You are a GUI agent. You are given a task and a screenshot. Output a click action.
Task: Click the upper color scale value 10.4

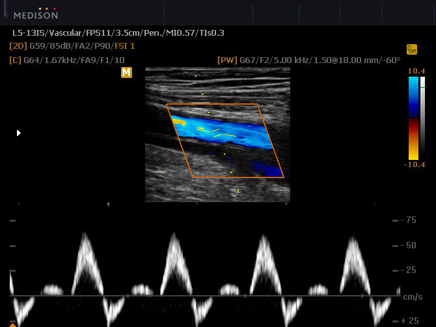[416, 71]
